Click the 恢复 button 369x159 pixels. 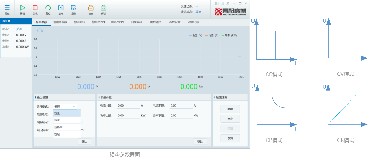[230, 138]
